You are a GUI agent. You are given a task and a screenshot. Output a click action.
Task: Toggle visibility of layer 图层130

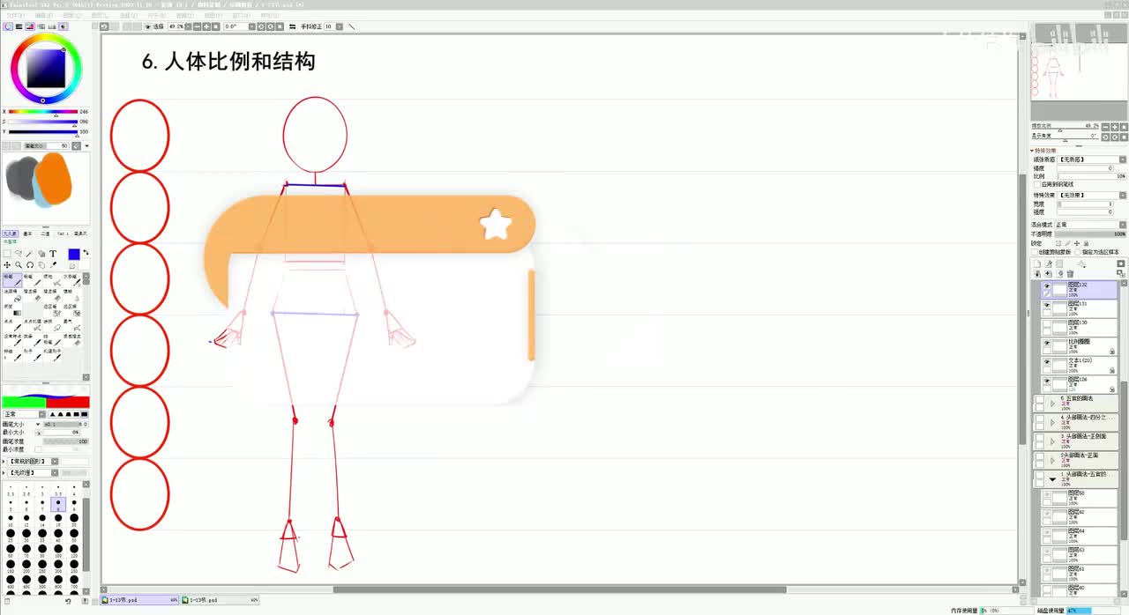tap(1047, 323)
